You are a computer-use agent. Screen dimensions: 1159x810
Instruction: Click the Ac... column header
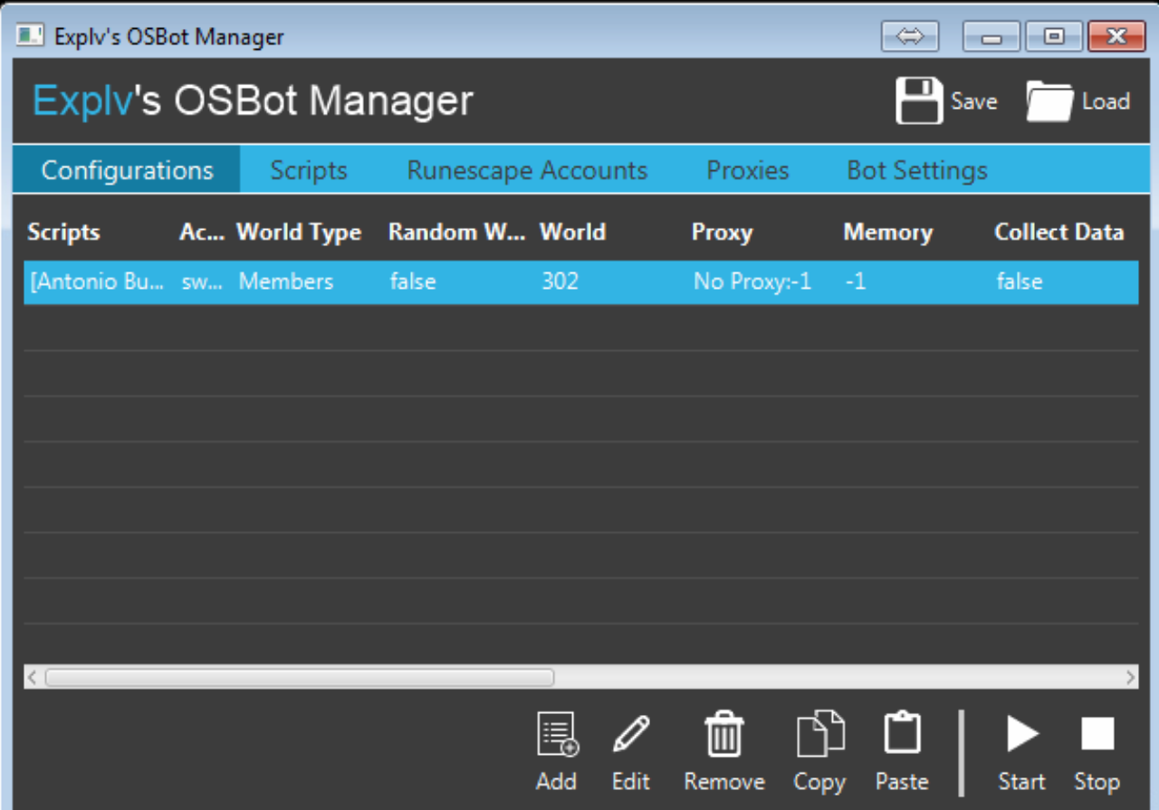coord(201,233)
